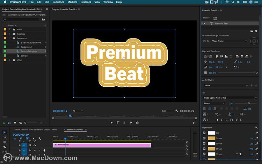Play the sequence
The width and height of the screenshot is (262, 164).
[x=131, y=123]
